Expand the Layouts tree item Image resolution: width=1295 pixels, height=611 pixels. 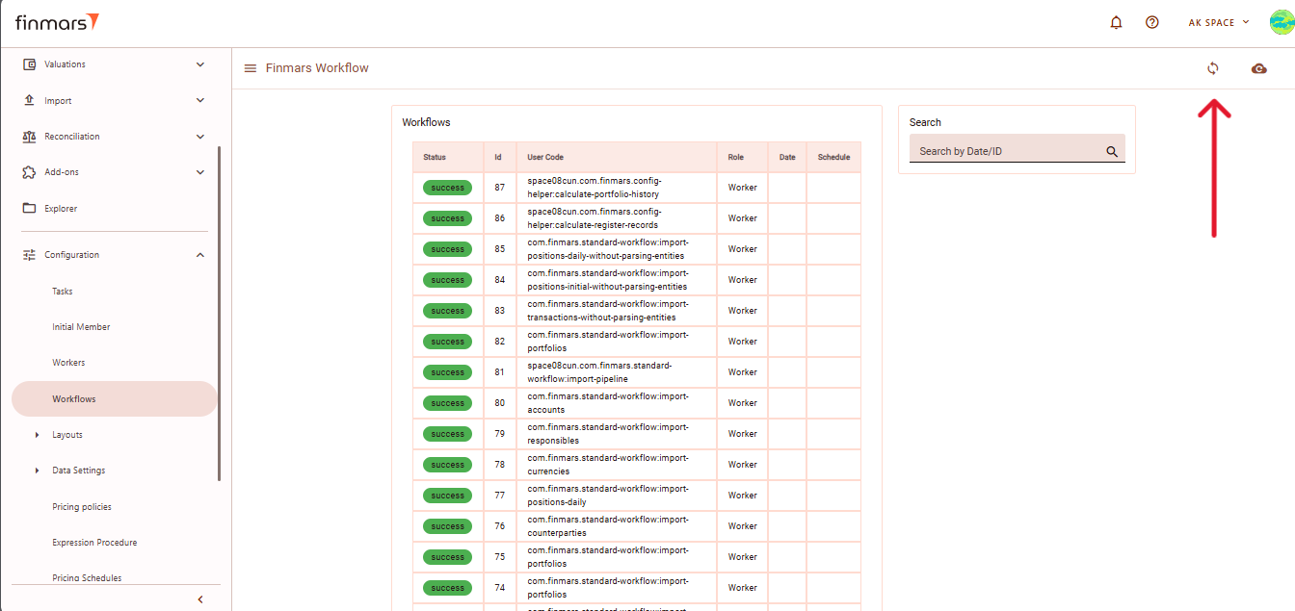[x=38, y=435]
